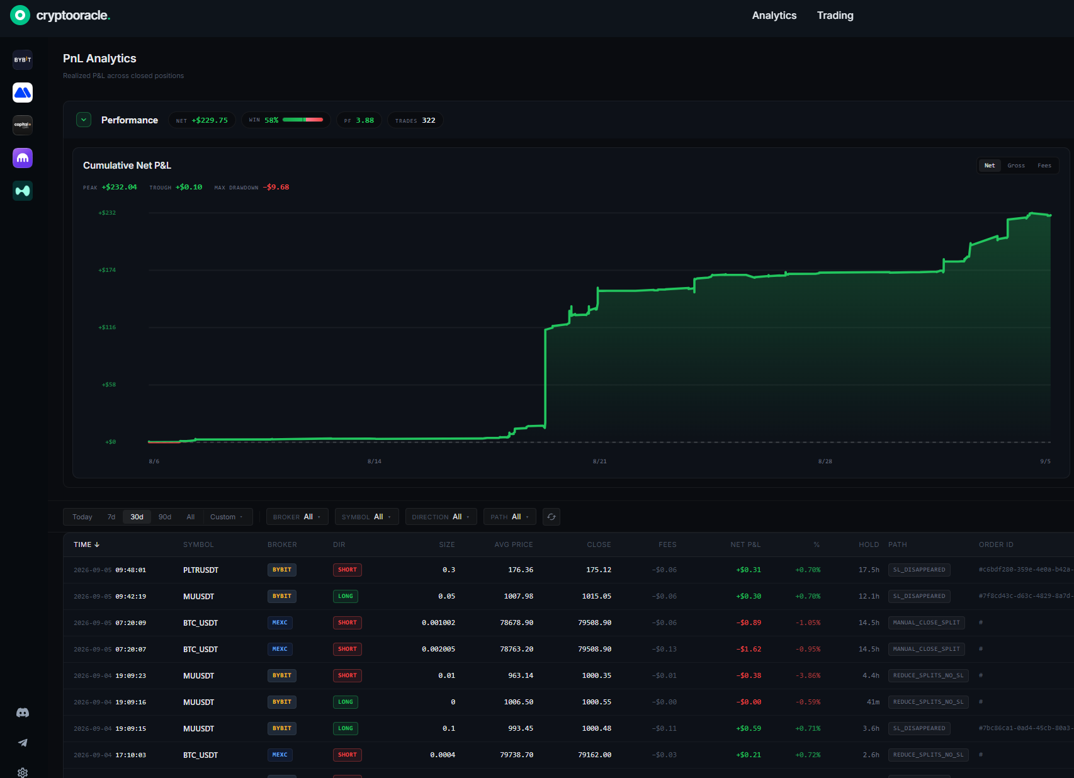Image resolution: width=1074 pixels, height=778 pixels.
Task: Click the WIN 58% progress bar
Action: pos(303,120)
